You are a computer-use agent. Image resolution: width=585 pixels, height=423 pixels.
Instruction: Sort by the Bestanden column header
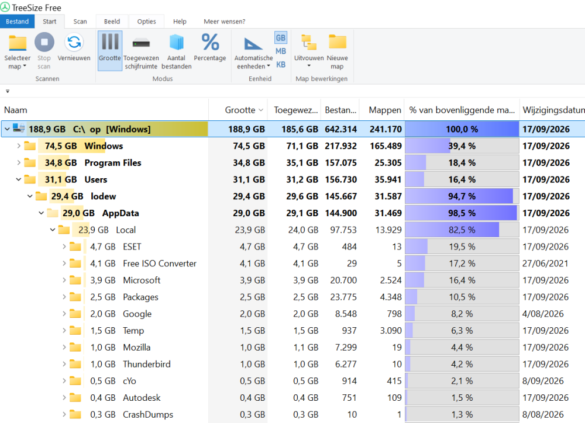point(340,110)
